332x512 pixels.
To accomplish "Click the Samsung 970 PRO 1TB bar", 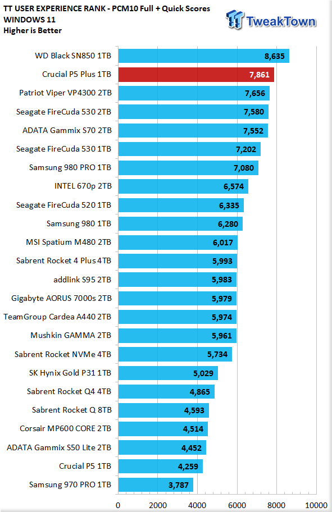I will (156, 484).
